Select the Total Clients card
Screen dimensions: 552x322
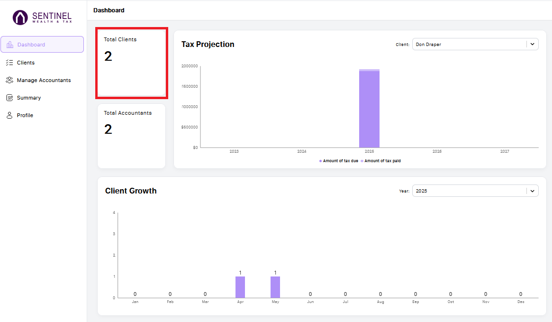point(132,63)
